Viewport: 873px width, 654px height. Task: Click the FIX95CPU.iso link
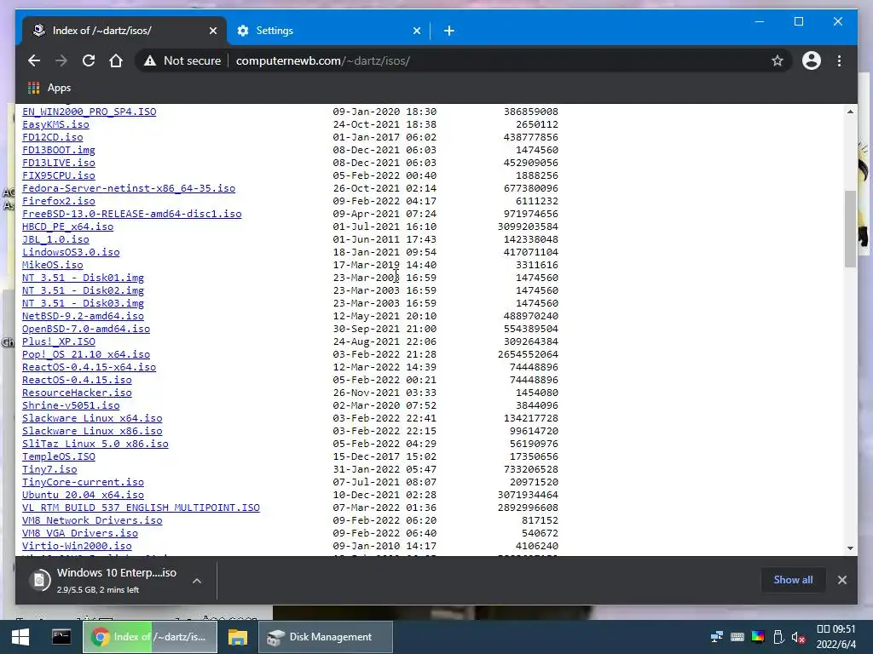click(59, 175)
